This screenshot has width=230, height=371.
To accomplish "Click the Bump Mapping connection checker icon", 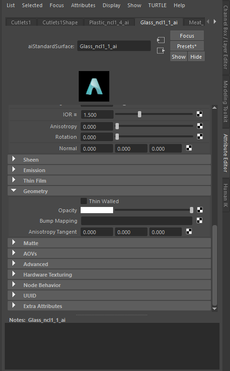I will point(199,220).
